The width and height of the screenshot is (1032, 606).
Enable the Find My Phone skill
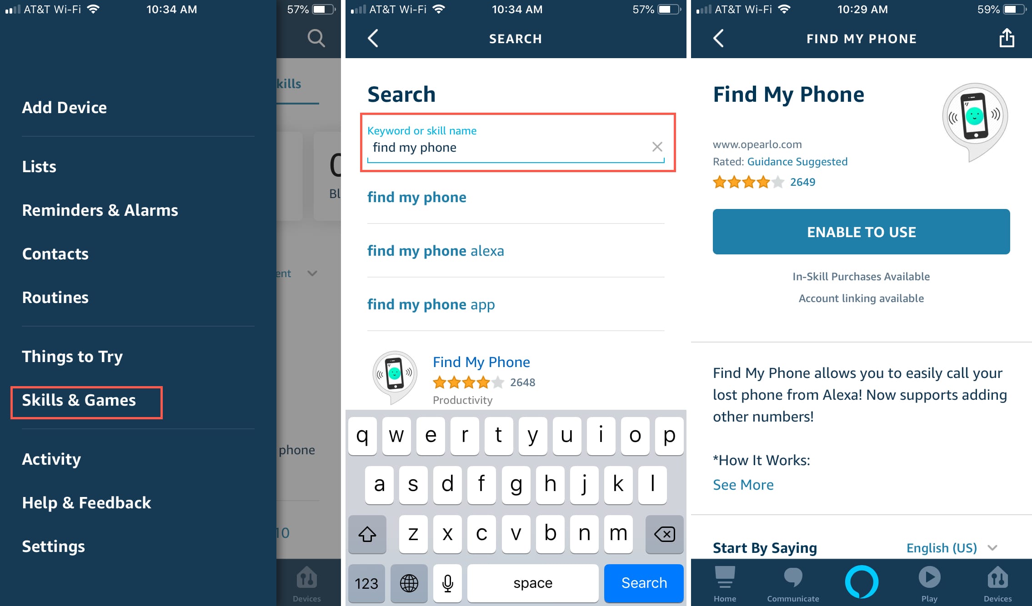coord(861,232)
